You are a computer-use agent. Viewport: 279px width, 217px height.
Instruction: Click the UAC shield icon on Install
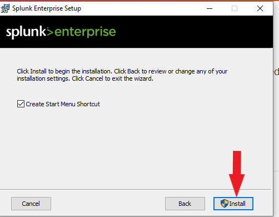click(225, 204)
